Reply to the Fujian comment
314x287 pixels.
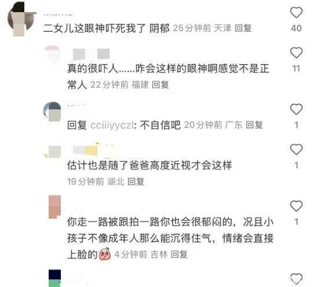pos(160,84)
